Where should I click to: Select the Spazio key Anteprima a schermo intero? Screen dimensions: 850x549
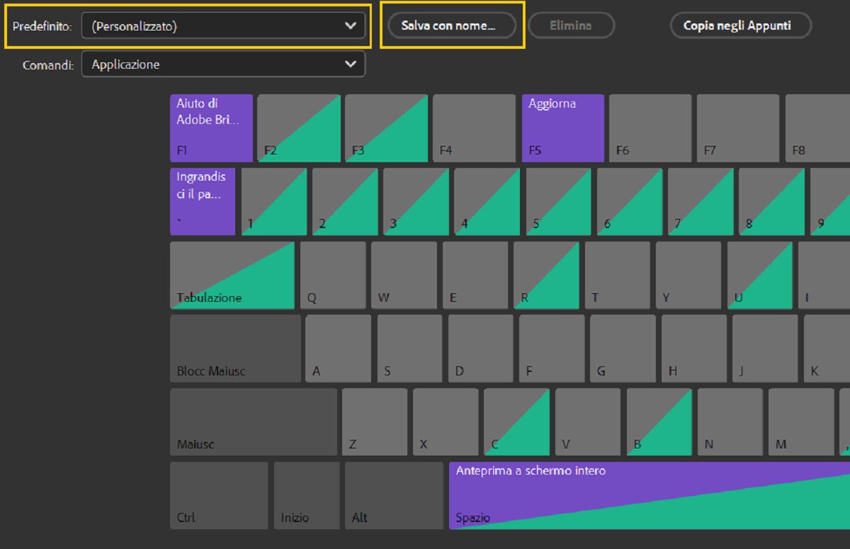point(650,496)
